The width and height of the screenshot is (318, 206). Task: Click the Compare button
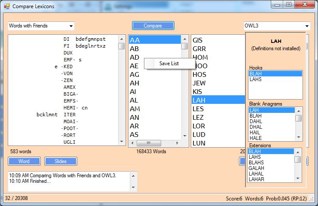(x=153, y=26)
